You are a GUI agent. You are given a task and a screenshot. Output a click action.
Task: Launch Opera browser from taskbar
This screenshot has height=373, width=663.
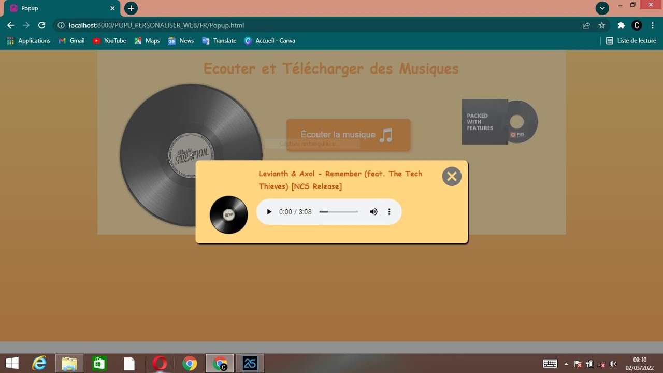click(160, 364)
